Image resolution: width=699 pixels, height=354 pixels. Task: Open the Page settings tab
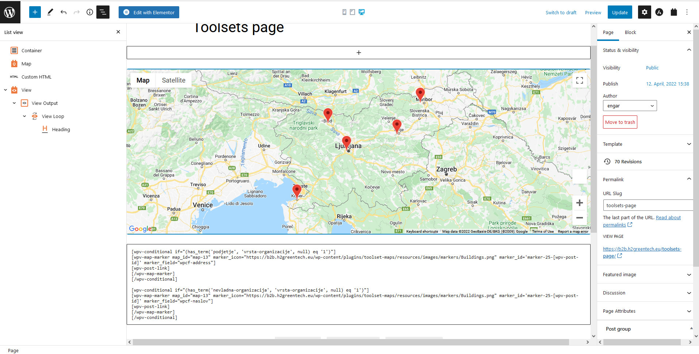(608, 32)
